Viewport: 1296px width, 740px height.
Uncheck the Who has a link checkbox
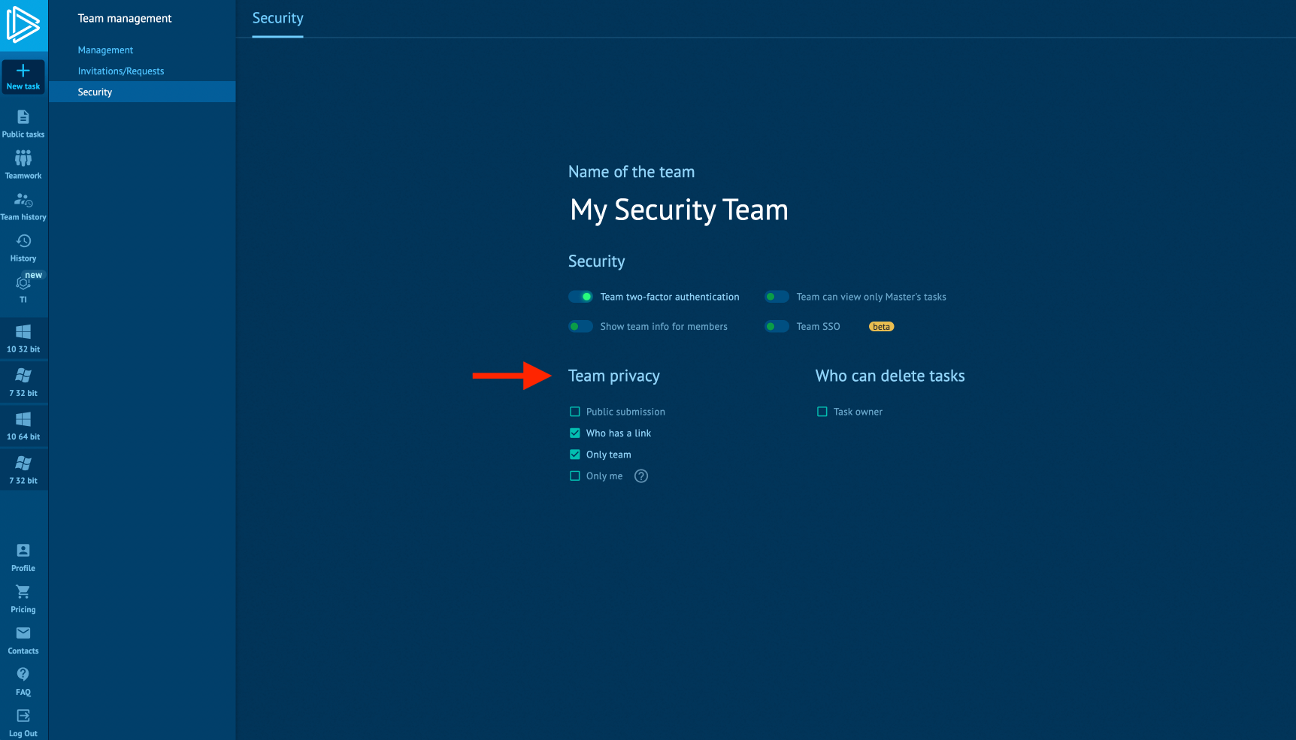(x=575, y=433)
